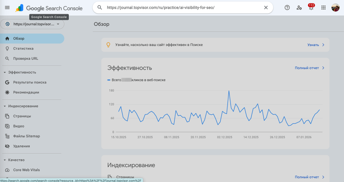Screen dimensions: 344x182
Task: Click the pages icon beside Страницы
Action: pyautogui.click(x=7, y=116)
